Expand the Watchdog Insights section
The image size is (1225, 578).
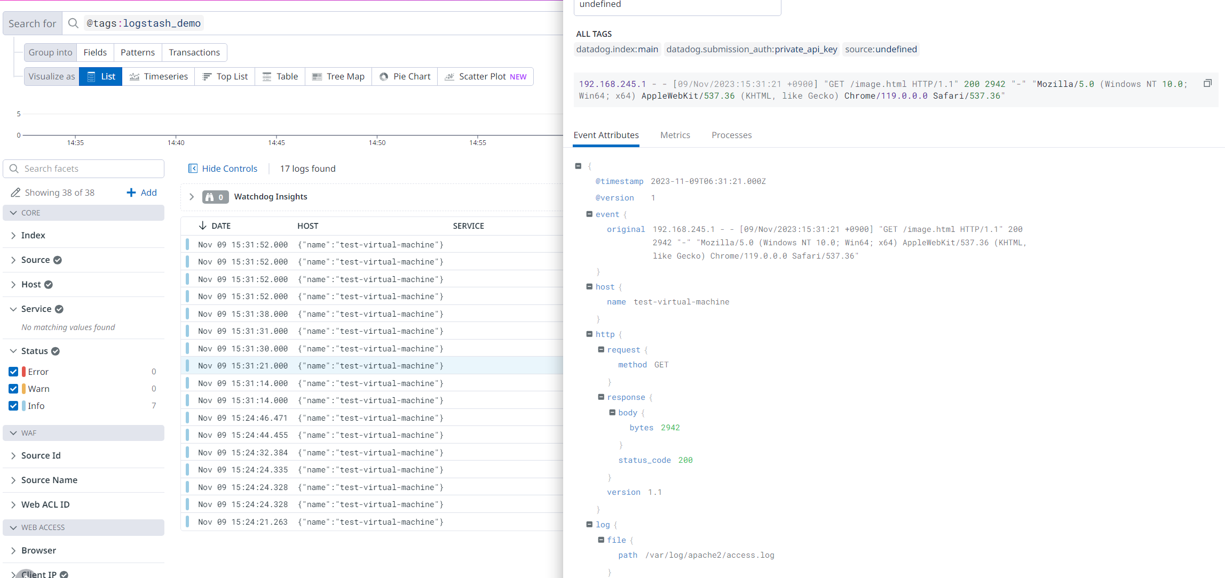click(192, 197)
